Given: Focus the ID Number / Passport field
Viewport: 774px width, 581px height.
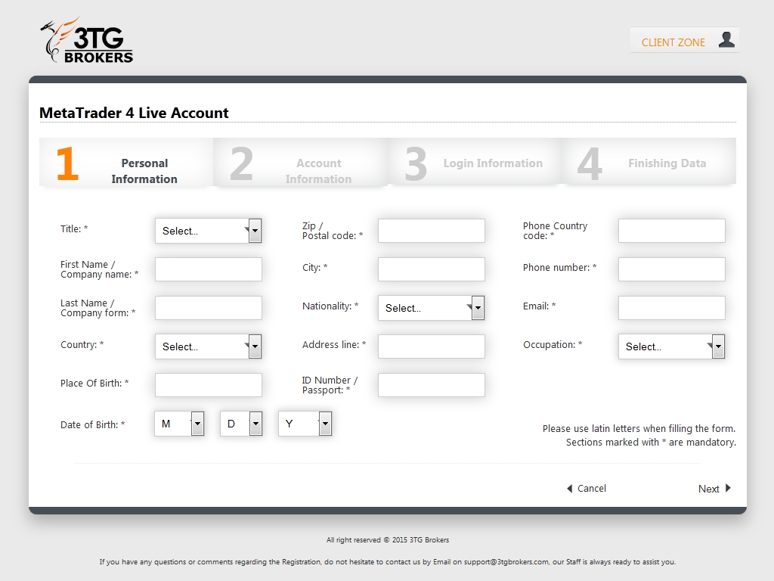Looking at the screenshot, I should pyautogui.click(x=431, y=385).
